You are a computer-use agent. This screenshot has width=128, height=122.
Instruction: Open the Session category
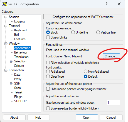click(x=14, y=17)
